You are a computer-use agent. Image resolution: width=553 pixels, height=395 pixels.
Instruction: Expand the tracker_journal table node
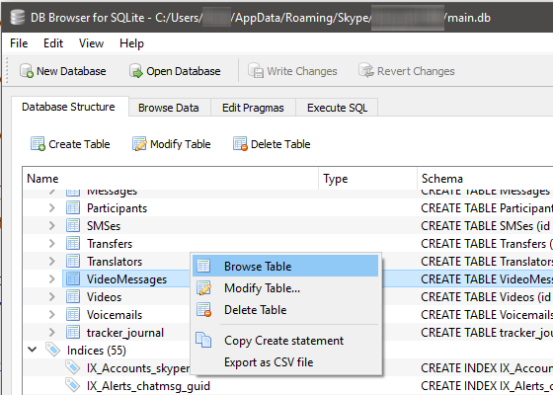[x=51, y=332]
